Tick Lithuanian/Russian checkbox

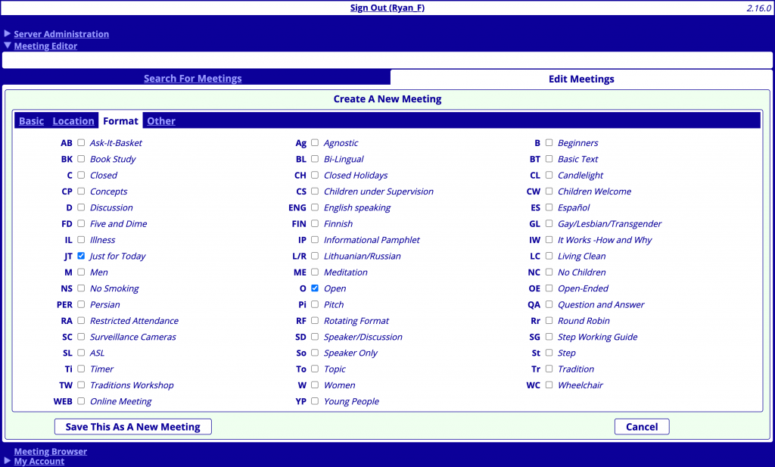click(315, 256)
